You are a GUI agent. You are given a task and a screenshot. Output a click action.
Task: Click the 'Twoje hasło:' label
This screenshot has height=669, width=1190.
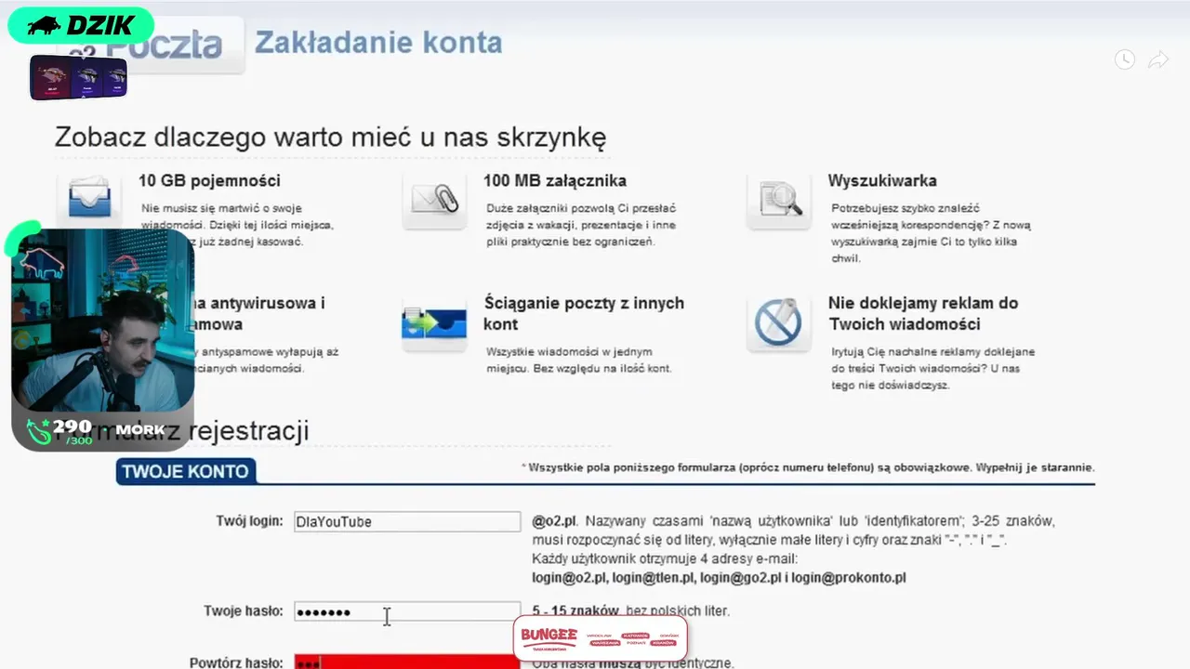(244, 611)
